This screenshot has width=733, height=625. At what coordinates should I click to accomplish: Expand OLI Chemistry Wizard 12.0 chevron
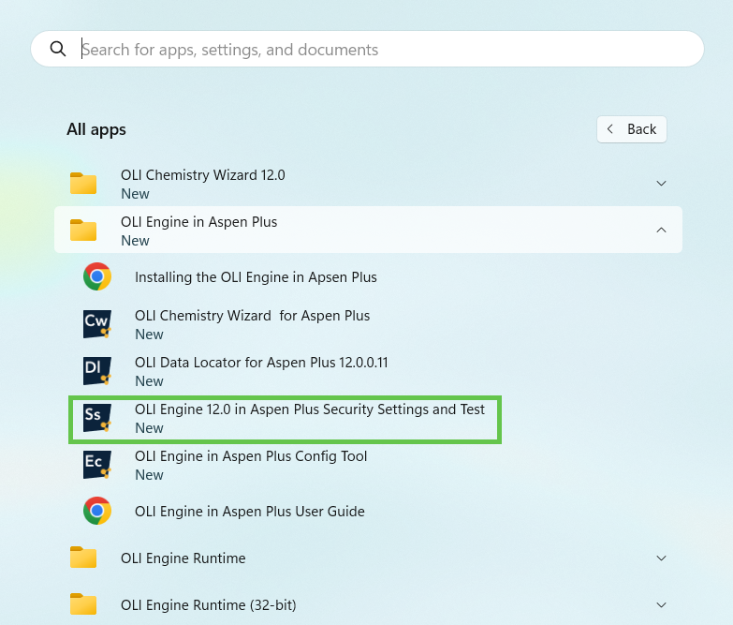[661, 184]
